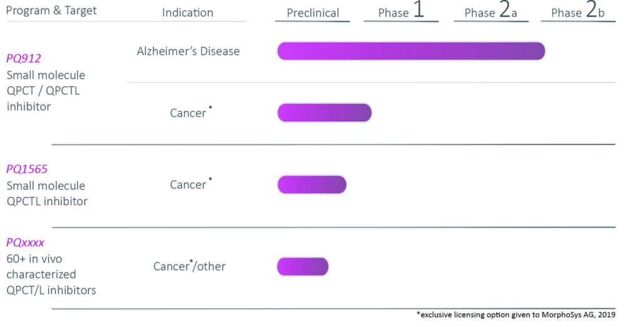The width and height of the screenshot is (627, 327).
Task: Select the Preclinical phase header
Action: [x=312, y=13]
